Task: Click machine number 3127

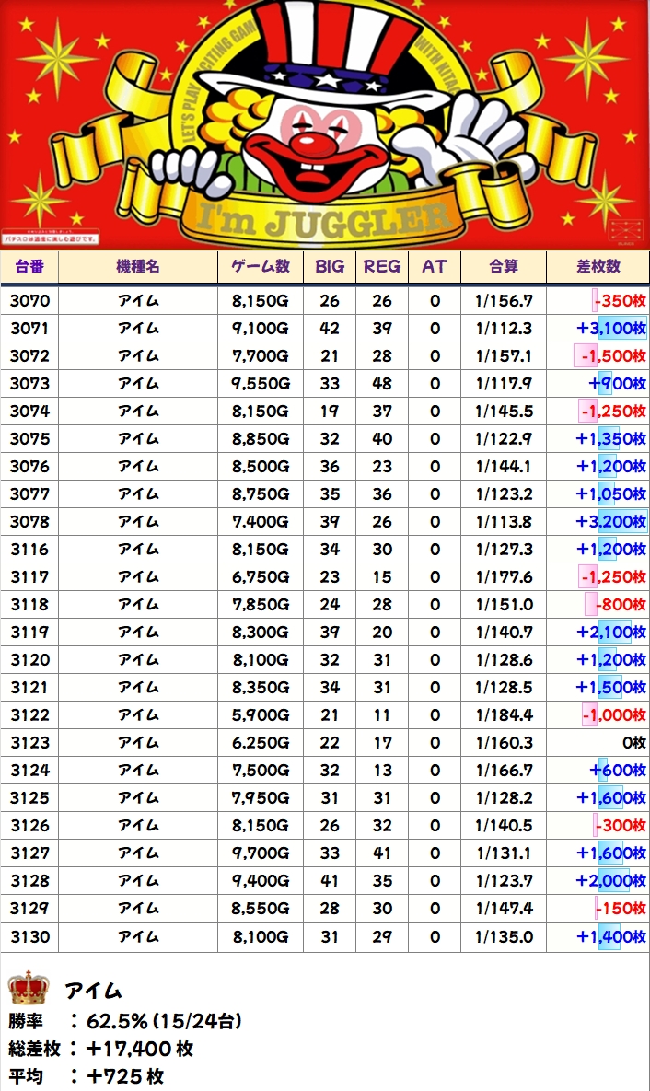Action: [x=30, y=853]
